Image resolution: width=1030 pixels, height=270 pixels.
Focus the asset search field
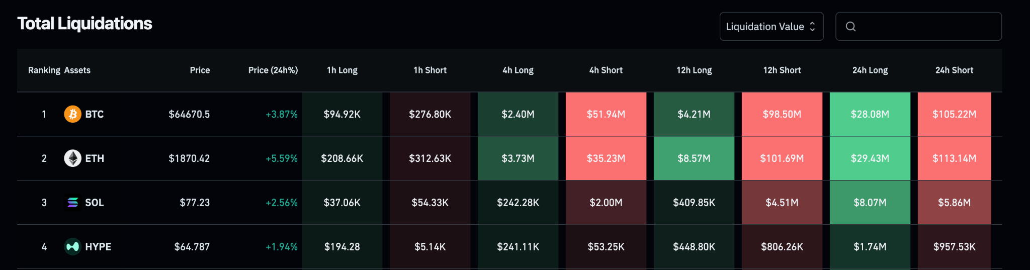pyautogui.click(x=918, y=27)
